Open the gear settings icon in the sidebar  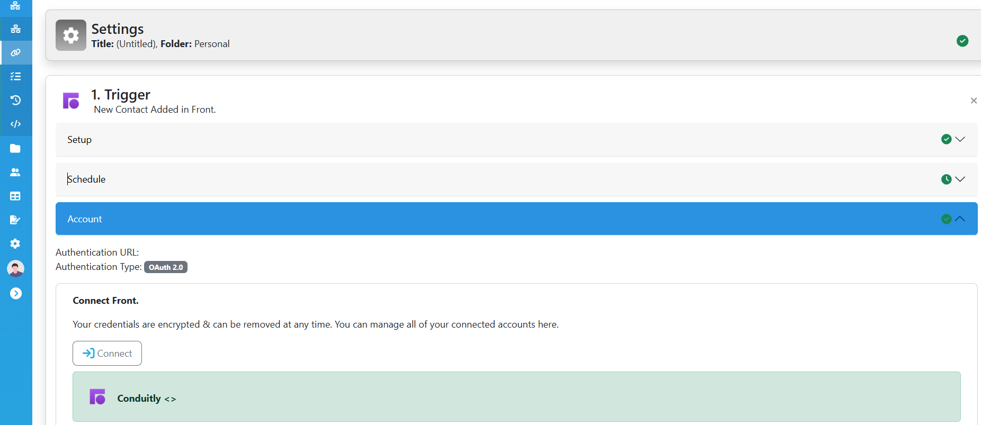[15, 243]
